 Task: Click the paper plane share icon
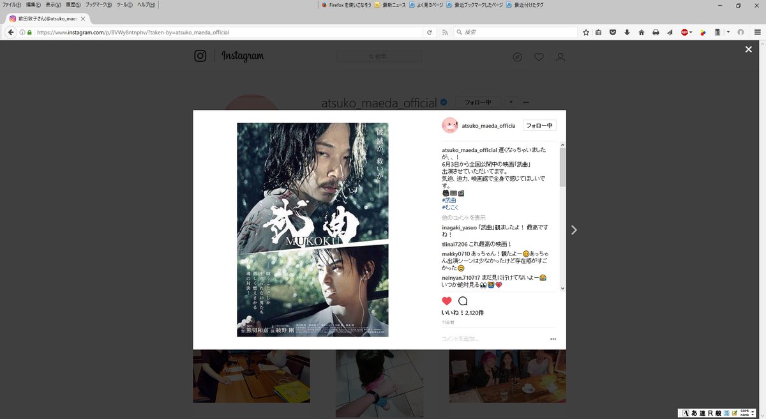[x=670, y=32]
